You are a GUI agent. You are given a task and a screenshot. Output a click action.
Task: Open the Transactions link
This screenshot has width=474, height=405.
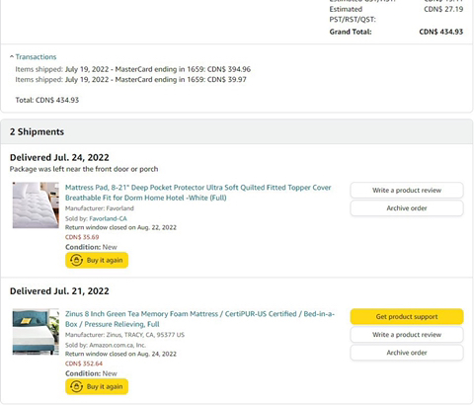[36, 57]
